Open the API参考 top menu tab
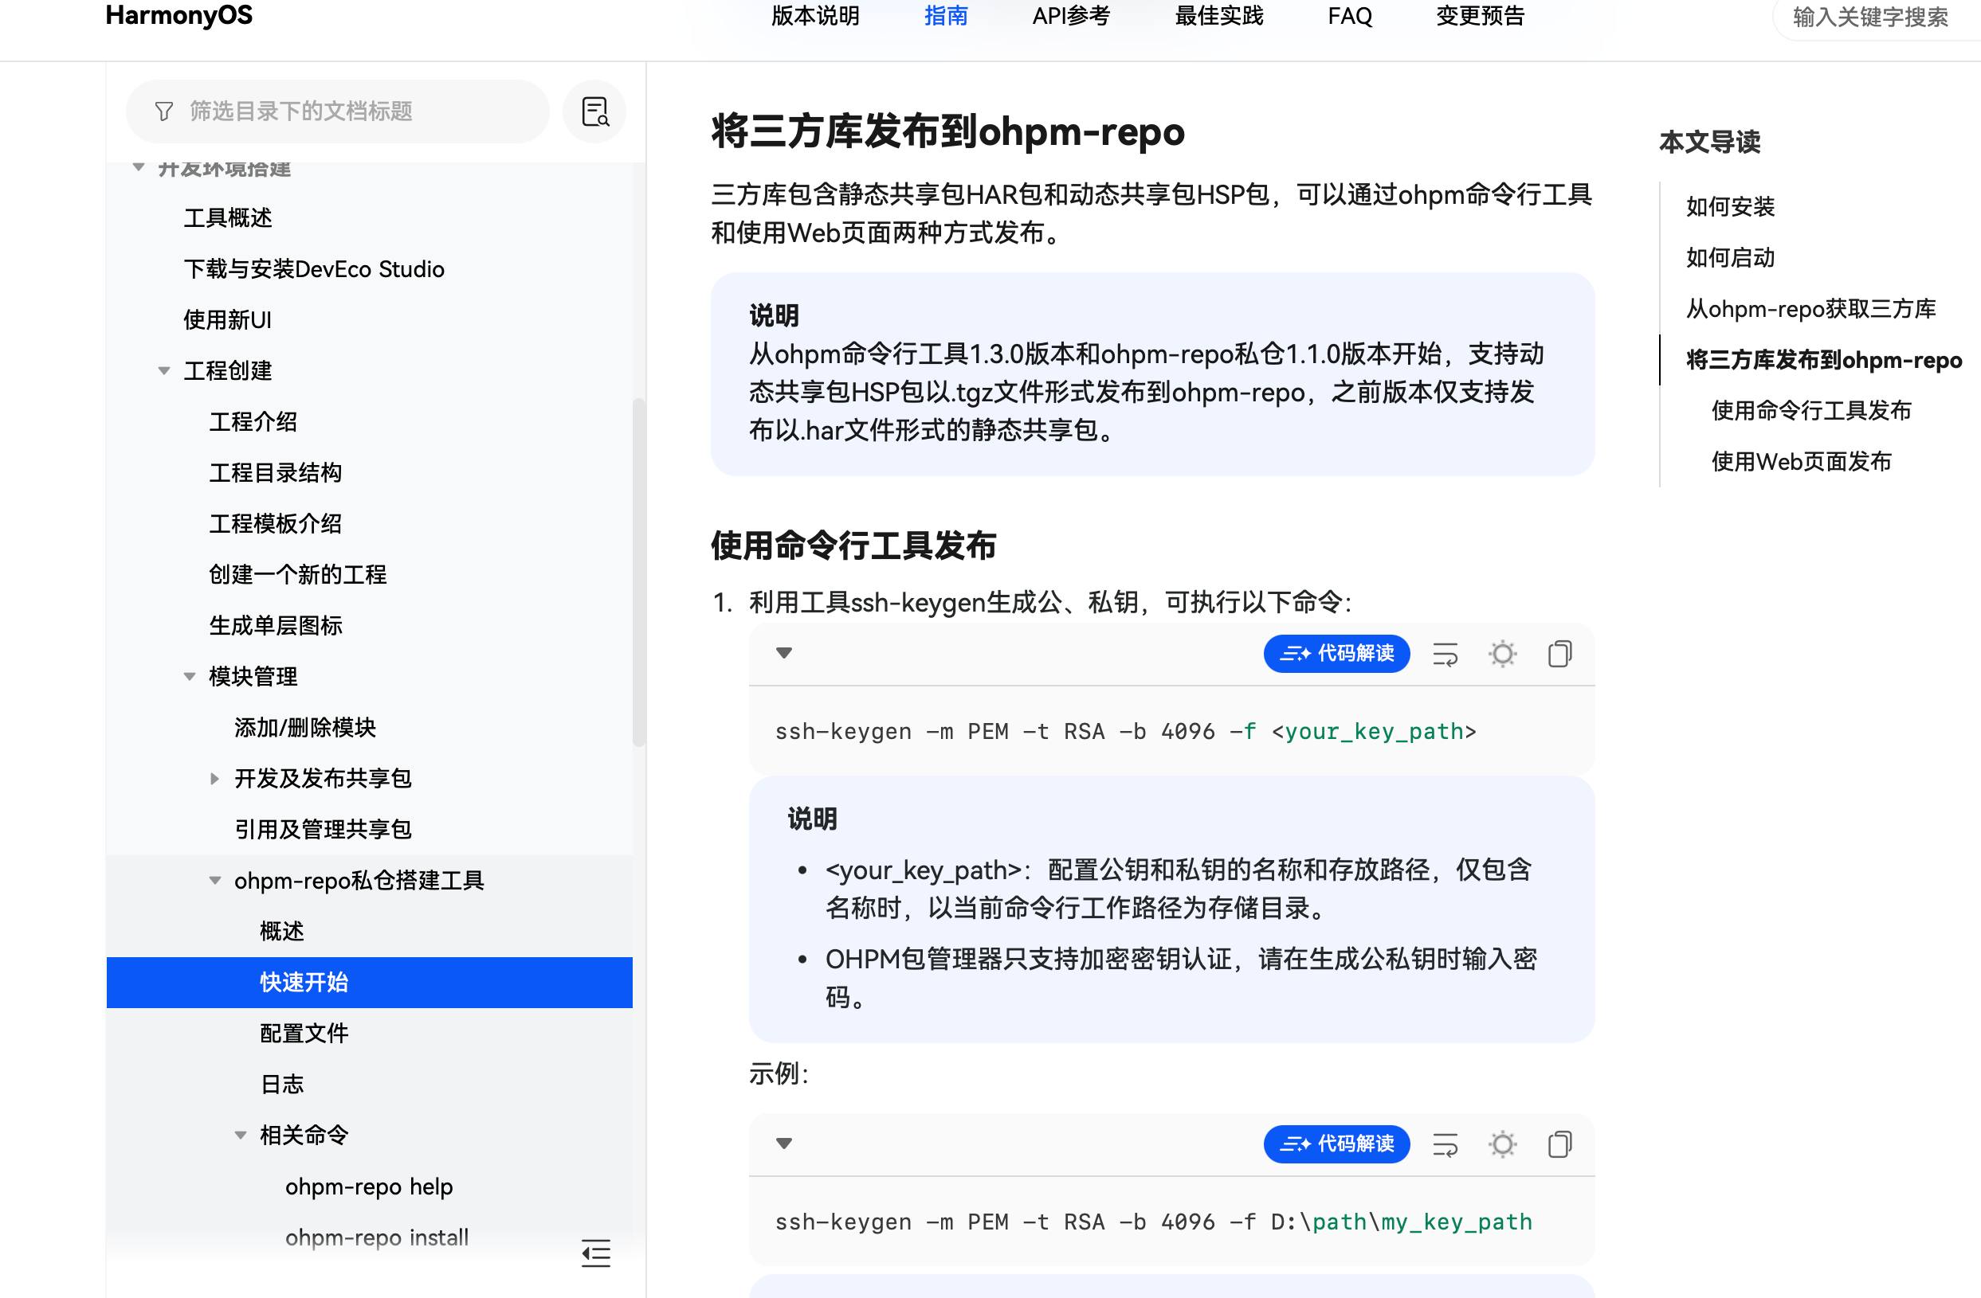Image resolution: width=1981 pixels, height=1298 pixels. point(1070,17)
